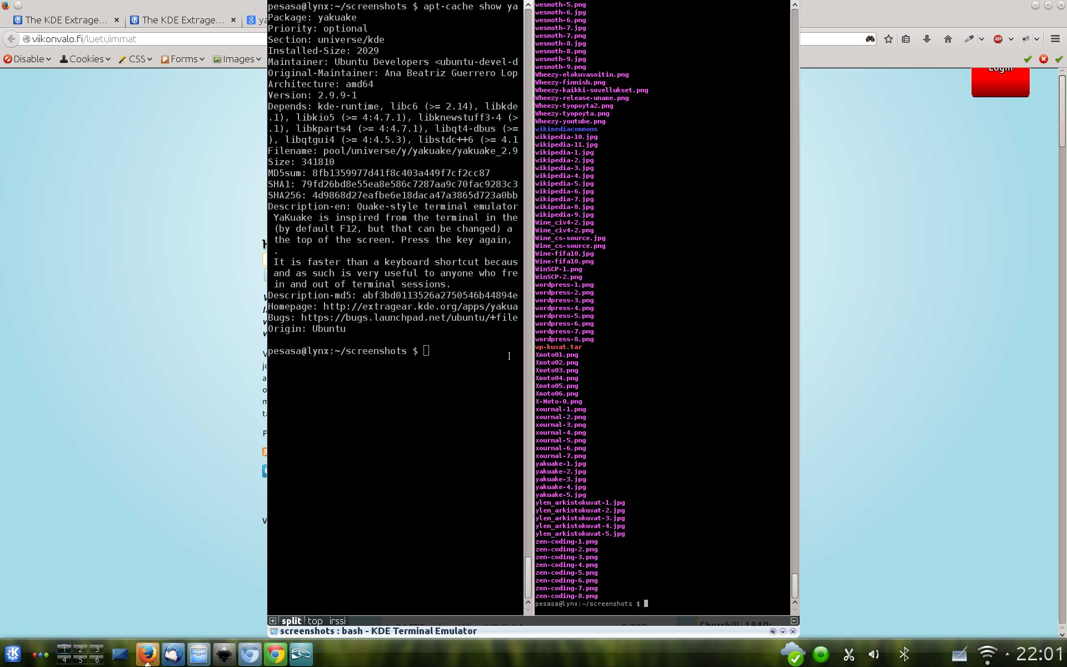Close the second KDE Extragear tab
This screenshot has height=667, width=1067.
pyautogui.click(x=233, y=20)
